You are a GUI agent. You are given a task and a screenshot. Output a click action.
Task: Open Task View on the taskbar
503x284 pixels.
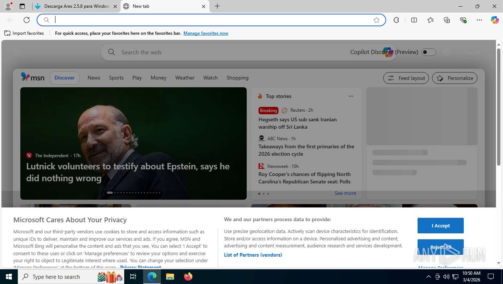point(134,277)
